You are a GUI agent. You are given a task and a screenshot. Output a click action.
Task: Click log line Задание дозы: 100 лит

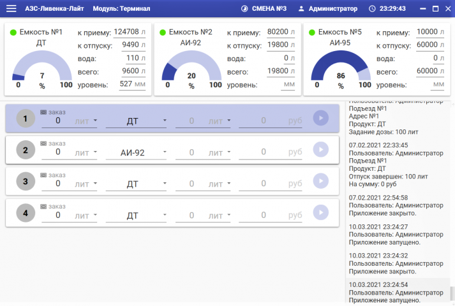click(384, 132)
